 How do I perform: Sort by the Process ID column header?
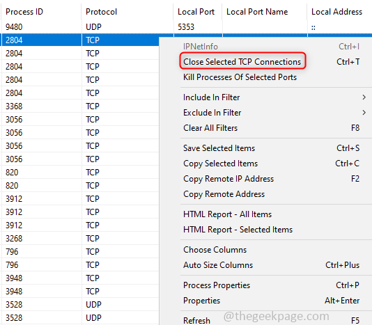click(x=41, y=12)
